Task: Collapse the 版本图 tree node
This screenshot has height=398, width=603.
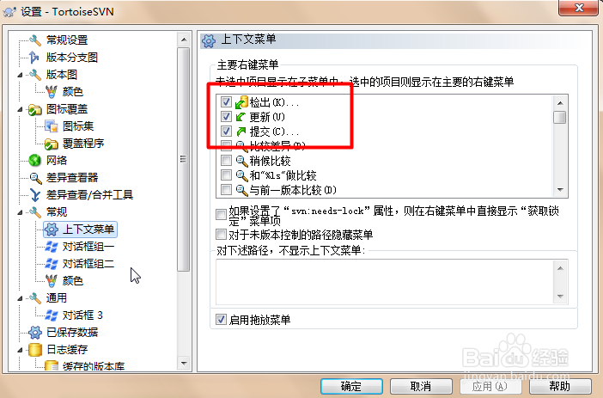Action: [21, 75]
